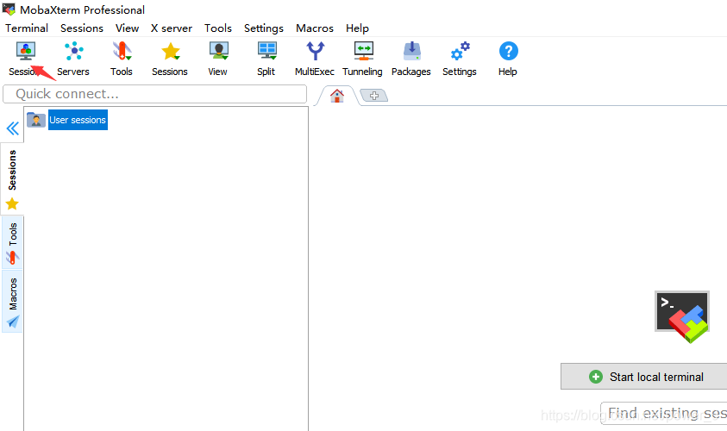Activate the Split toolbar icon
The image size is (727, 431).
point(267,51)
